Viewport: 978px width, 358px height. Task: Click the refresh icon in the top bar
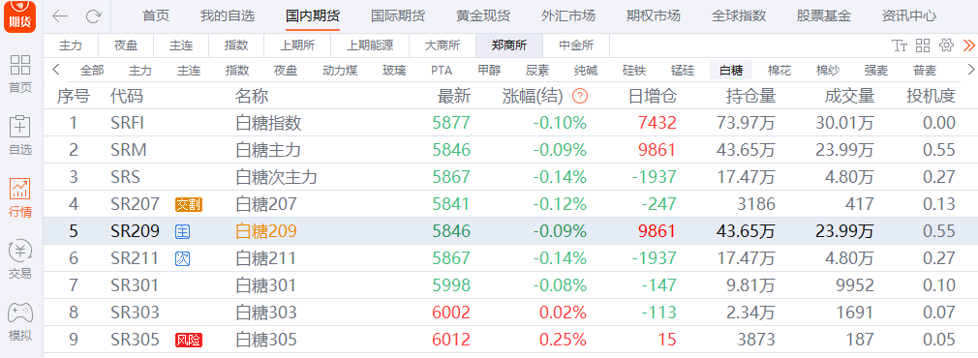[94, 16]
